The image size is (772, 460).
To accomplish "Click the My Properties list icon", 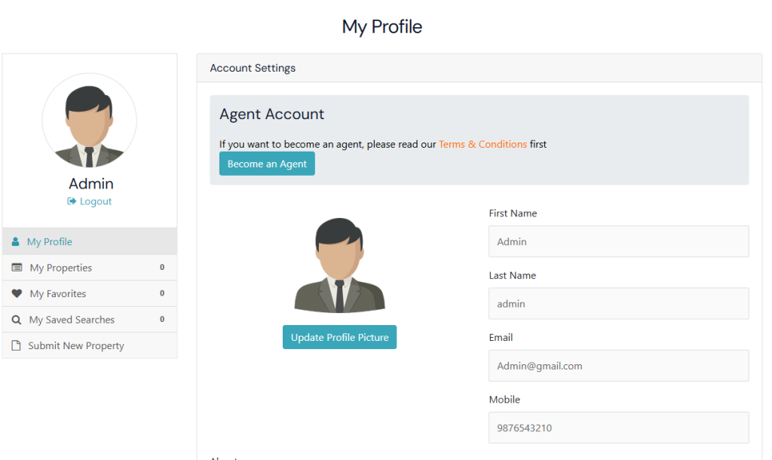I will (17, 268).
